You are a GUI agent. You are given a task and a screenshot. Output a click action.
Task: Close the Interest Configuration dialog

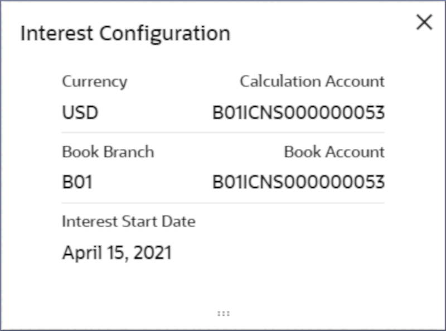[x=424, y=22]
